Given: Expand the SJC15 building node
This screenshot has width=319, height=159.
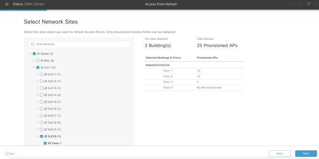Looking at the screenshot, I should (37, 102).
